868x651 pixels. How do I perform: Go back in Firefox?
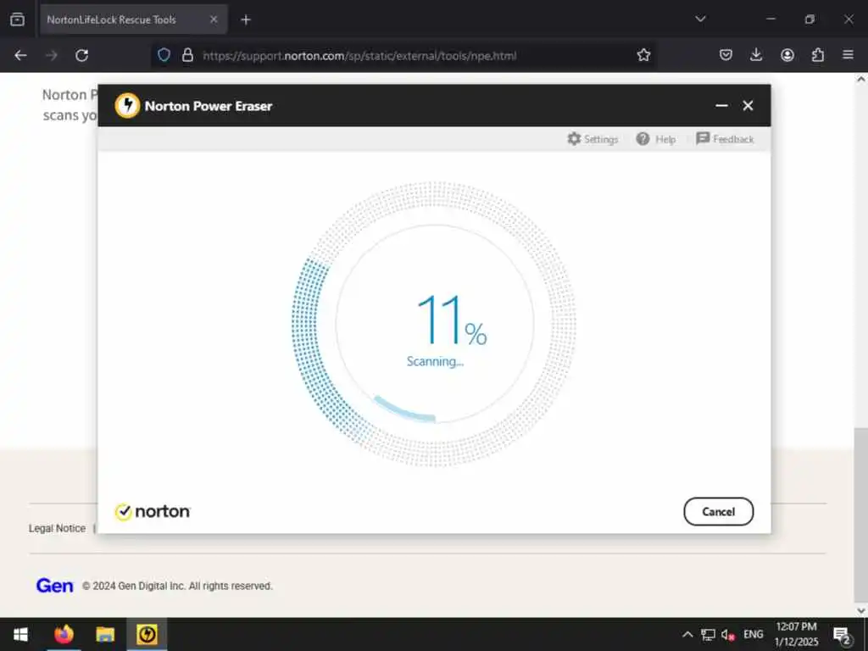pyautogui.click(x=20, y=55)
